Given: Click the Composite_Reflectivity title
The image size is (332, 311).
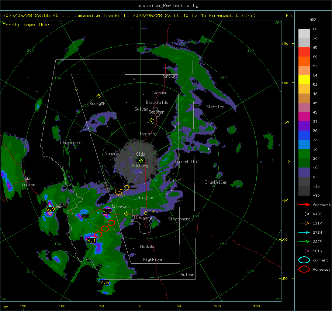Looking at the screenshot, I should tap(166, 6).
